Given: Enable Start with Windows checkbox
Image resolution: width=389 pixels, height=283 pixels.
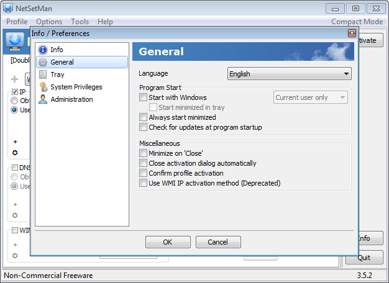Looking at the screenshot, I should pos(144,97).
